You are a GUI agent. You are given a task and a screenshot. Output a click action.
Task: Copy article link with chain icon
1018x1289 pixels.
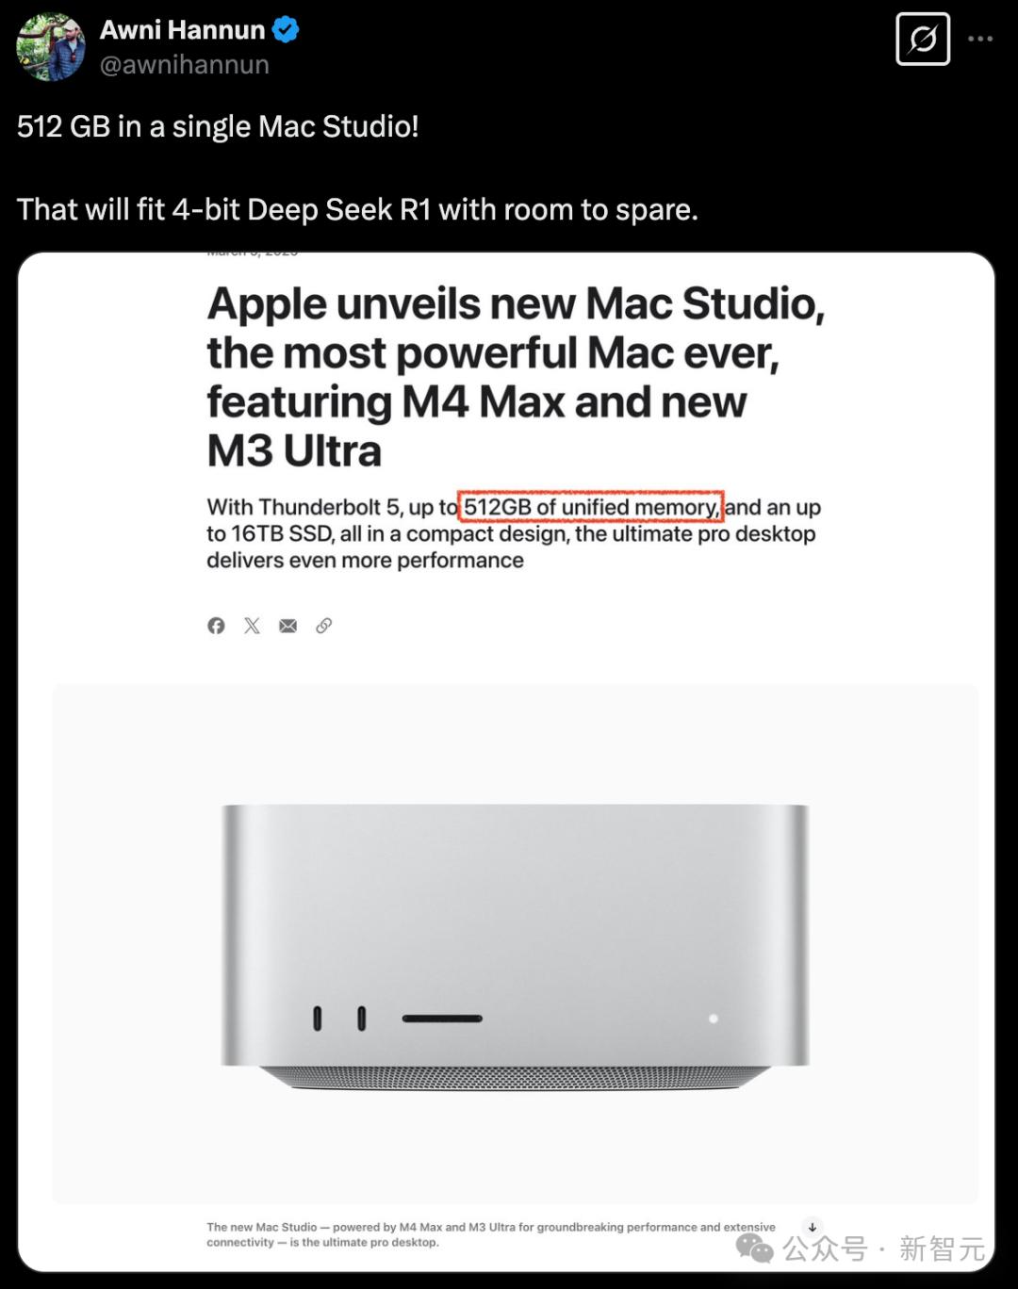pos(323,626)
